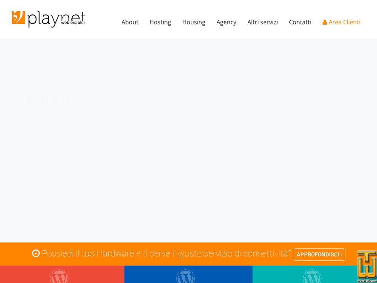Select the WordPress icon on the teal panel

click(312, 277)
